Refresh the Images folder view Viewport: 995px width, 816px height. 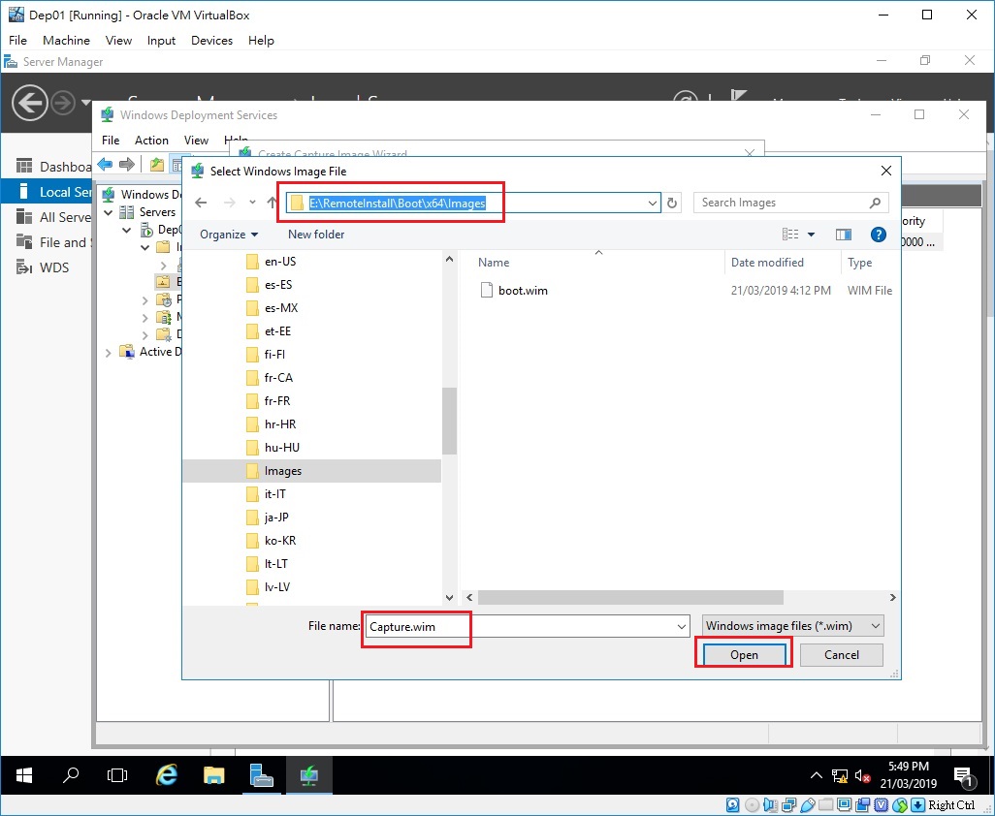click(x=672, y=203)
